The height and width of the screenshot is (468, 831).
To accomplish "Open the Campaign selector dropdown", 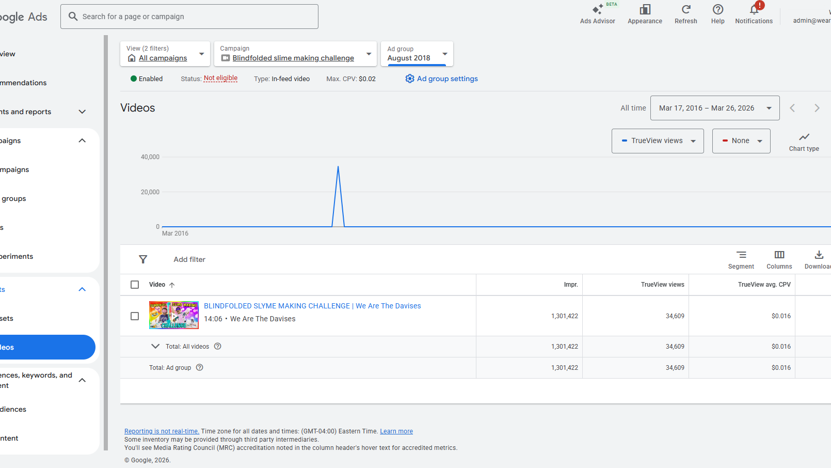I will tap(295, 54).
